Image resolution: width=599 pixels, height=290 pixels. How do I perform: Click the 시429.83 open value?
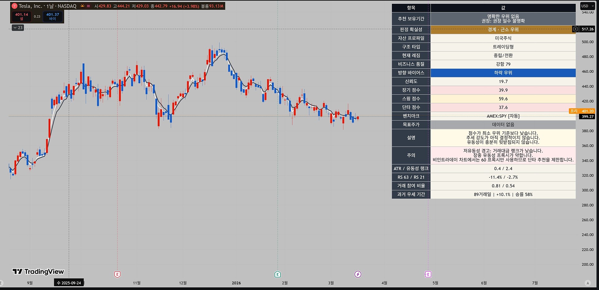coord(103,6)
